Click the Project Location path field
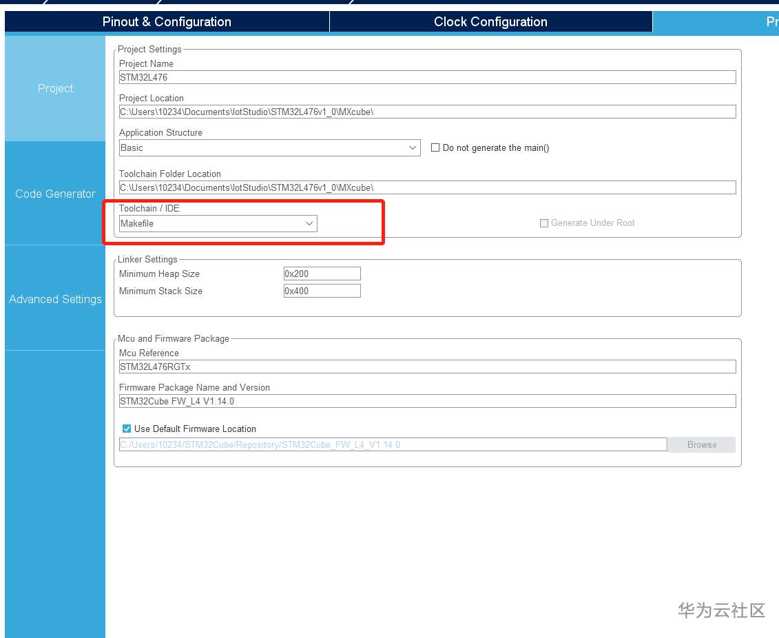The image size is (779, 638). click(x=427, y=112)
